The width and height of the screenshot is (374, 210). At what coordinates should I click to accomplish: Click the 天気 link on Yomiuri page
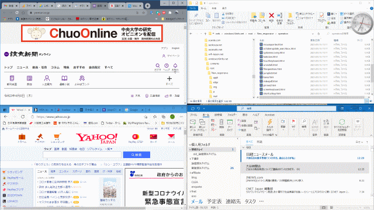coord(136,96)
